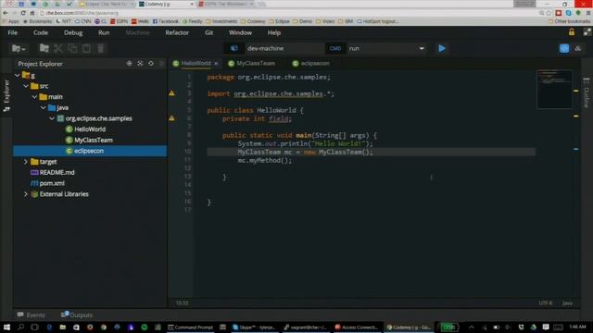Open the Events bottom panel
This screenshot has height=333, width=593.
pos(31,314)
